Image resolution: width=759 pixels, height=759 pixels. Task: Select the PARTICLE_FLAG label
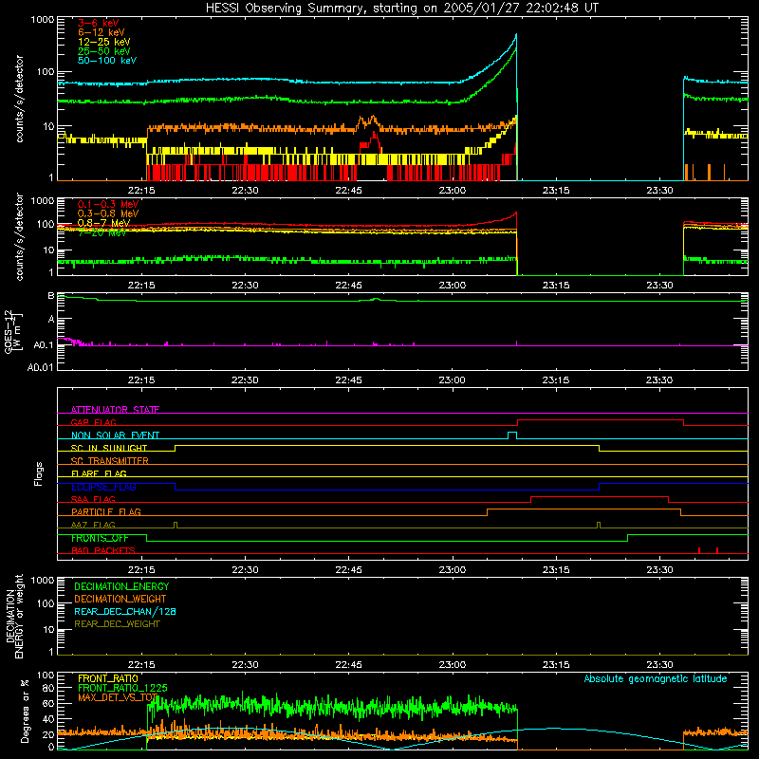(x=106, y=512)
